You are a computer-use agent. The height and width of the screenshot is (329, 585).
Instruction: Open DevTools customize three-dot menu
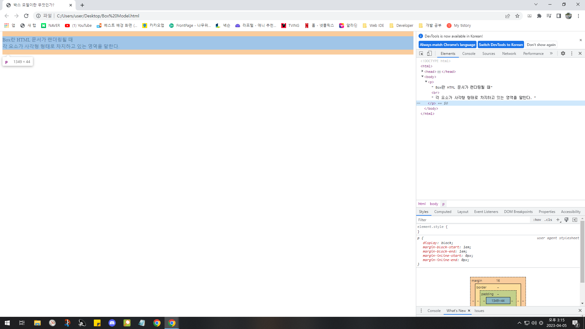pos(572,53)
